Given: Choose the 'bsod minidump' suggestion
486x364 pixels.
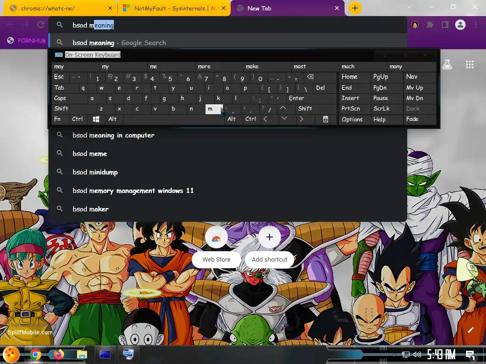Looking at the screenshot, I should 228,172.
